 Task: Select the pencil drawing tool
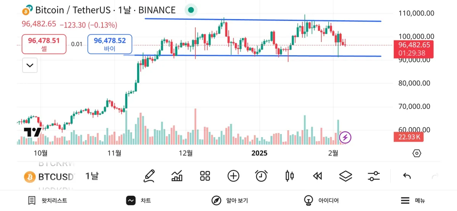149,176
